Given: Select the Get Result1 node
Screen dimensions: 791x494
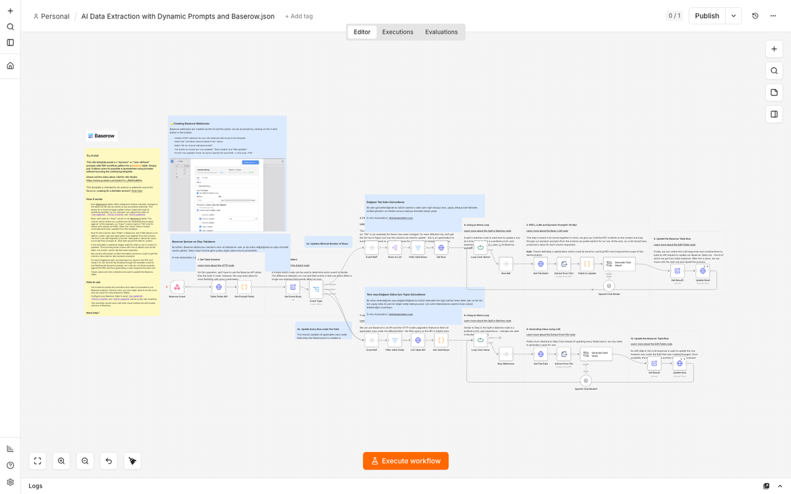Looking at the screenshot, I should point(677,270).
